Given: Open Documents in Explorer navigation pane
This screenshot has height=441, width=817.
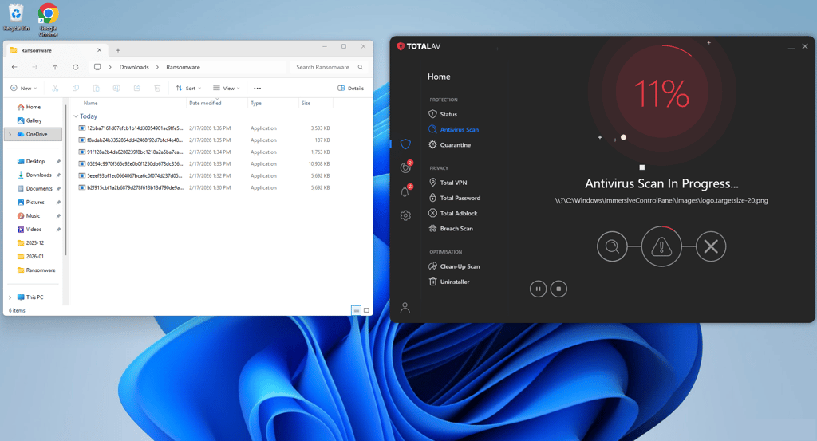Looking at the screenshot, I should click(x=35, y=188).
